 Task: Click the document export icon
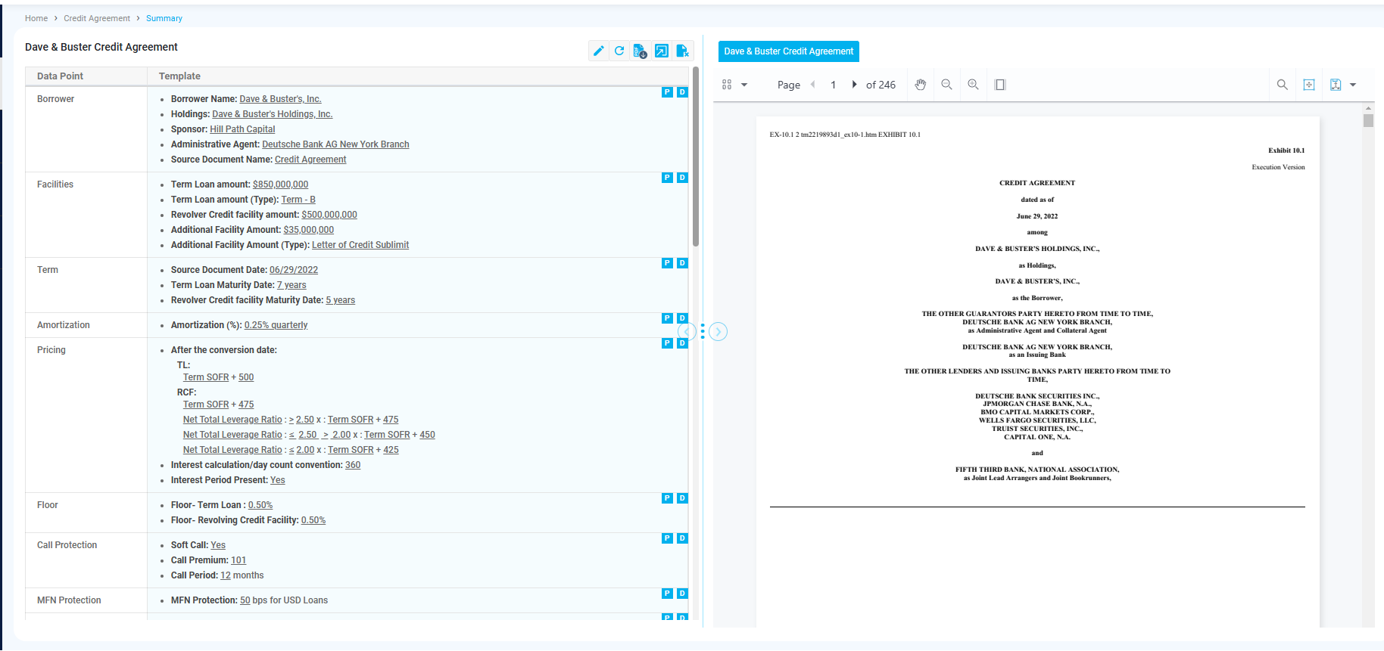coord(1336,85)
